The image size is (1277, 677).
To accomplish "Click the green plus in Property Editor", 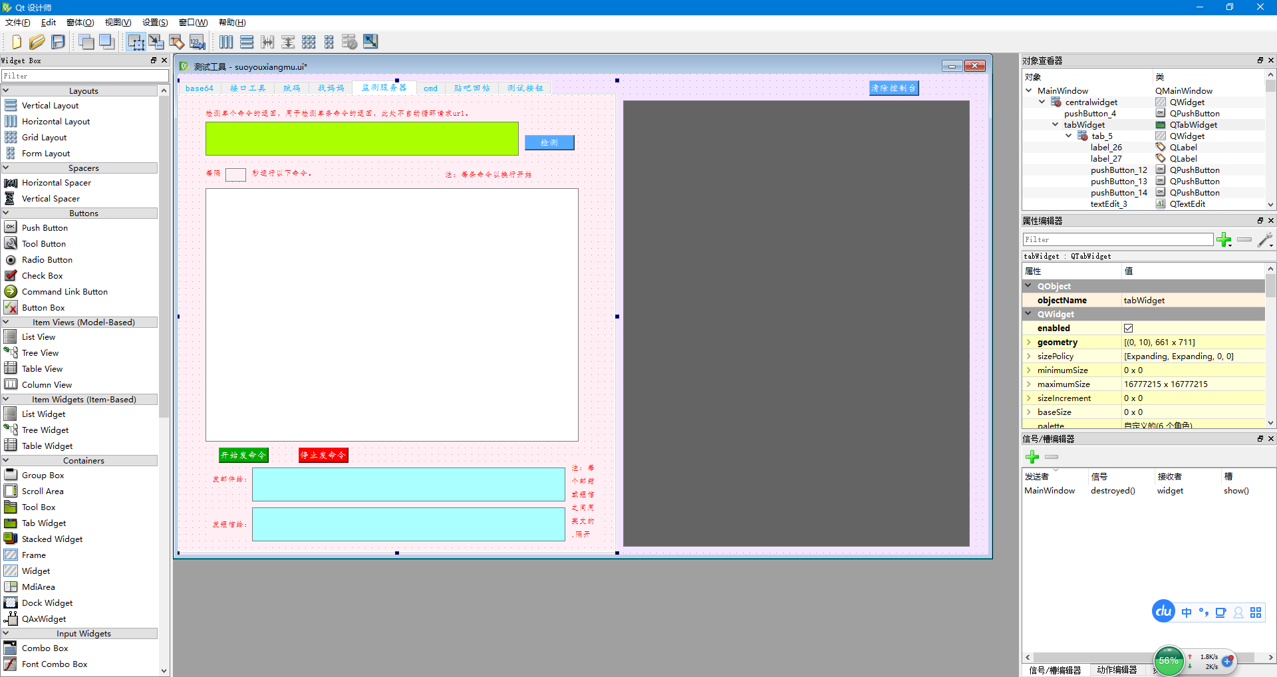I will click(1224, 239).
